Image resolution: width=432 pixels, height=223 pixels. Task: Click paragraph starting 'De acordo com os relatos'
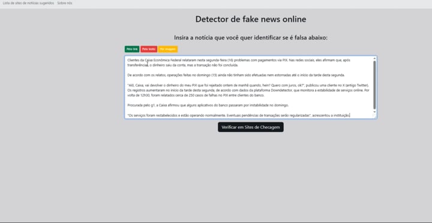point(236,75)
